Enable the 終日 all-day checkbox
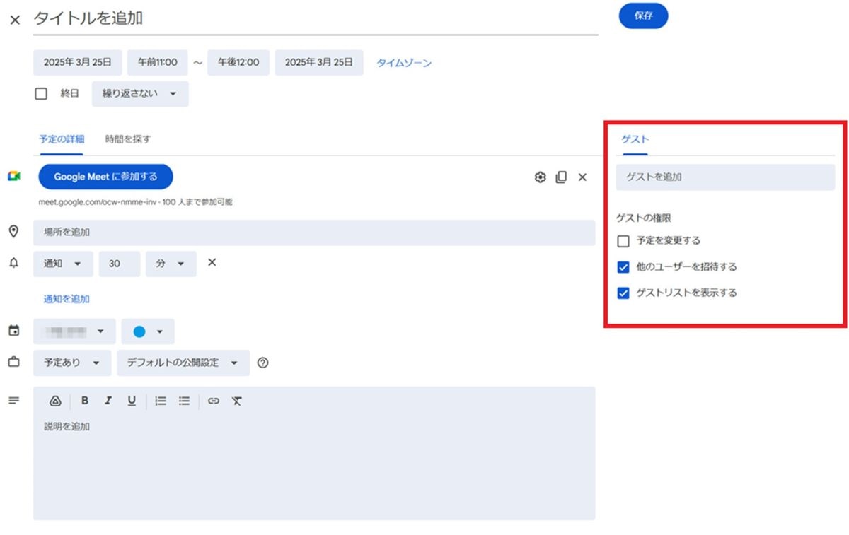Screen dimensions: 849x535 point(41,93)
